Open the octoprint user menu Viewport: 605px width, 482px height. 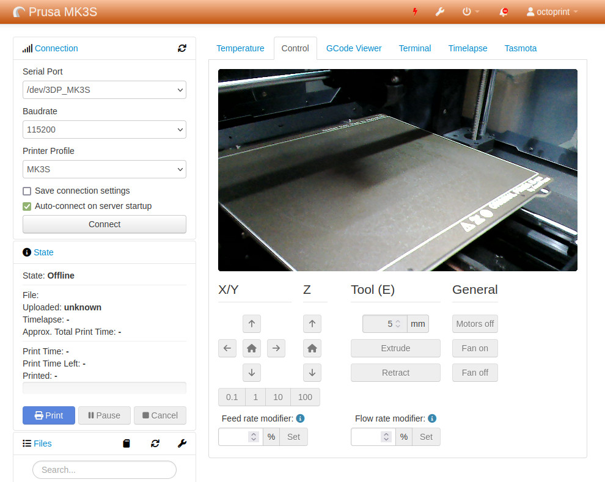552,12
